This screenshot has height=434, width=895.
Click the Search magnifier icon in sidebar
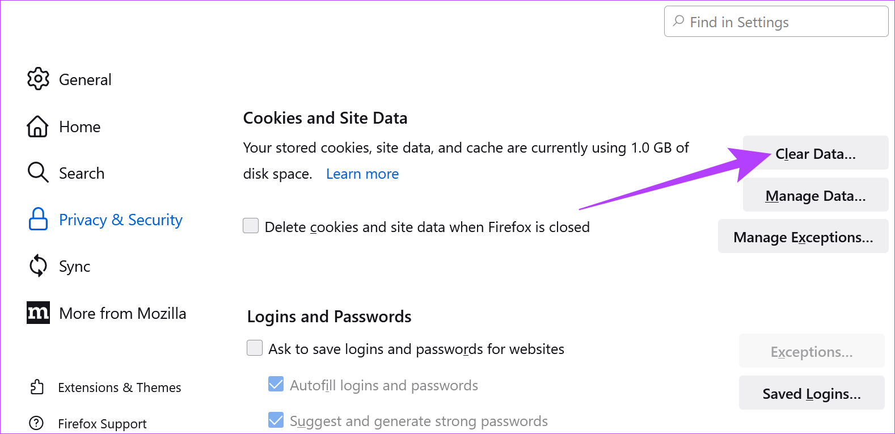tap(38, 172)
